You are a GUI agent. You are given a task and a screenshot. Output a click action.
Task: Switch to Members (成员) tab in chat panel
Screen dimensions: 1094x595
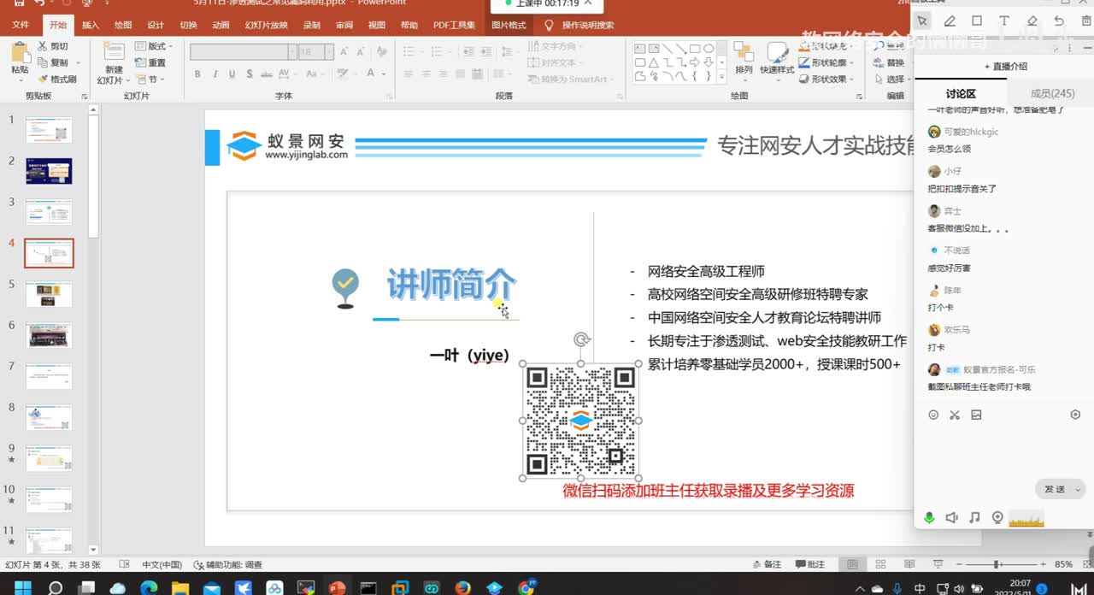1052,93
